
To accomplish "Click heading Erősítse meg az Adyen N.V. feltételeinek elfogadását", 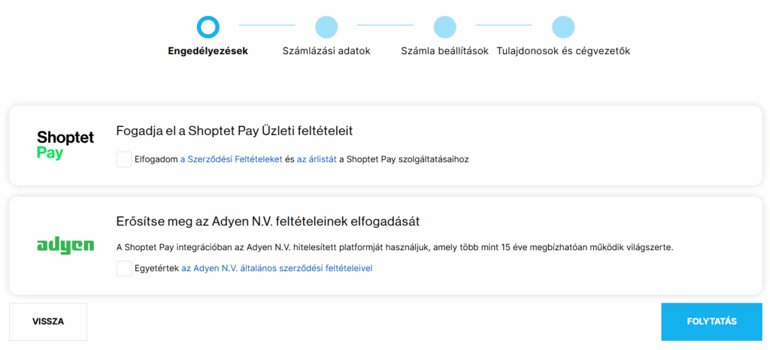I will coord(268,222).
